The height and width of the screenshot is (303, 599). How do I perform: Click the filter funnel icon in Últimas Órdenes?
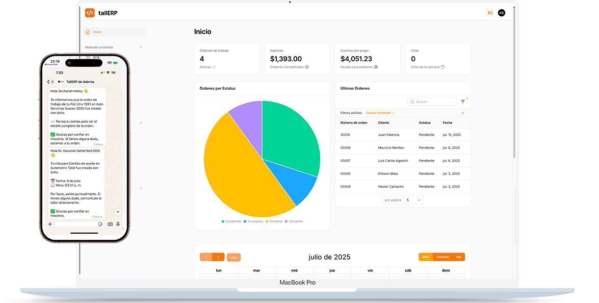pos(463,102)
